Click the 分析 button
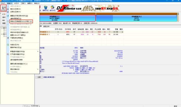The image size is (181, 107). (39, 77)
